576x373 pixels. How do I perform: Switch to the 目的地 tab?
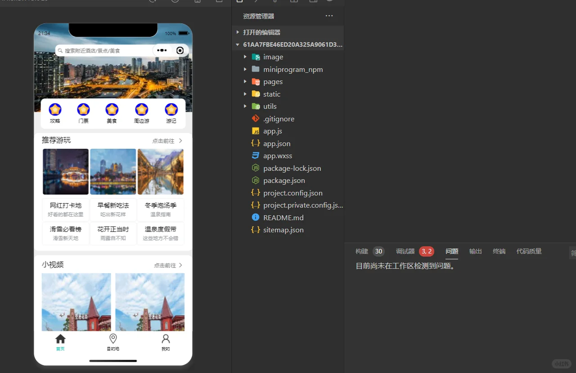[x=113, y=342]
